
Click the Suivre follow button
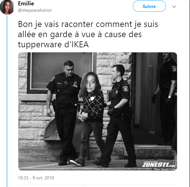coord(149,6)
